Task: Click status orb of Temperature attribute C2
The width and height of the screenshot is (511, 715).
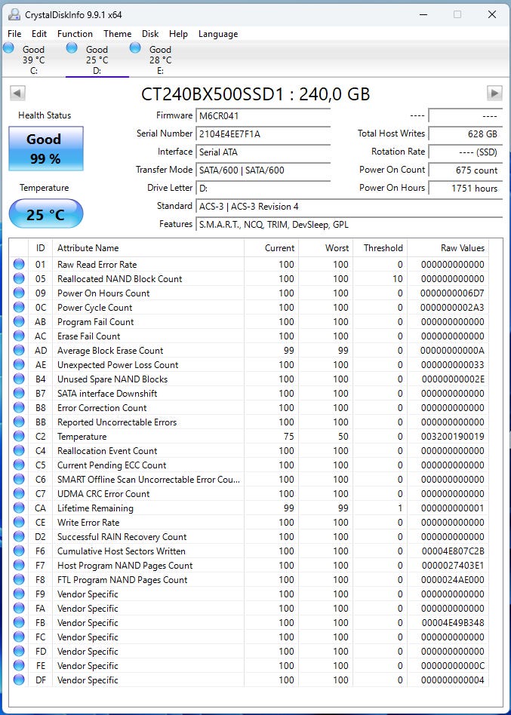Action: pyautogui.click(x=19, y=436)
